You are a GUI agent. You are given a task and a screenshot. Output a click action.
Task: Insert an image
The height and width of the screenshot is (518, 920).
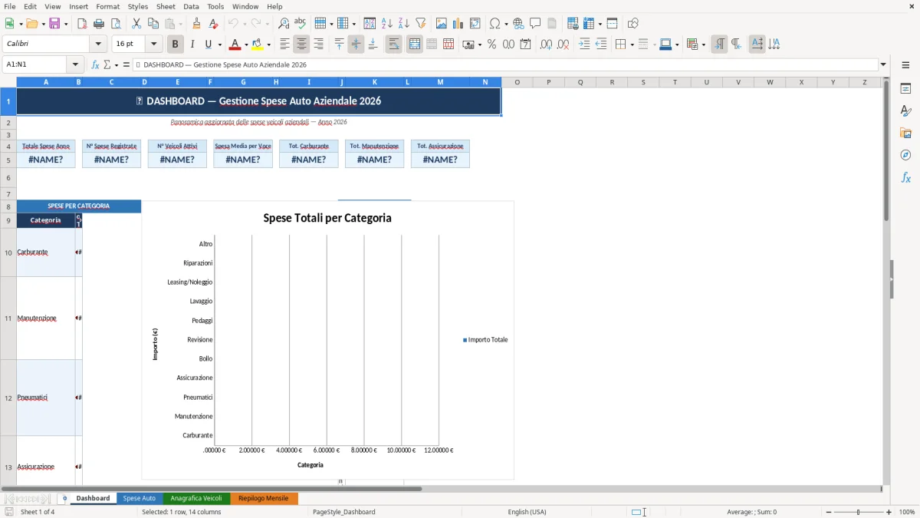[442, 24]
